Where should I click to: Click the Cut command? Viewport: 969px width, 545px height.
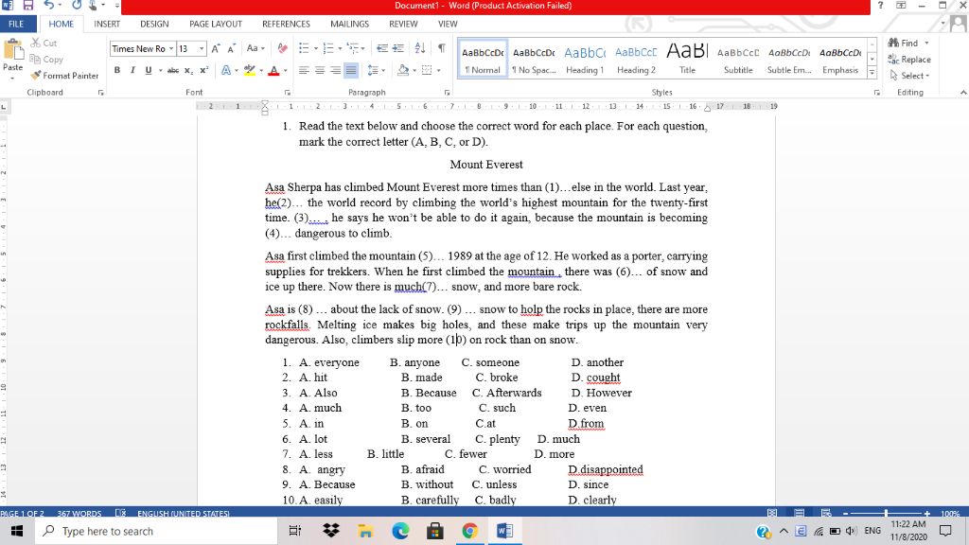tap(44, 44)
